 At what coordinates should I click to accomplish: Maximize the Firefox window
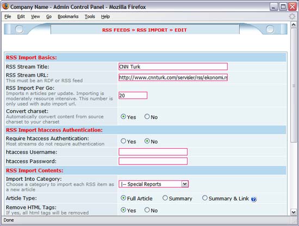pyautogui.click(x=283, y=7)
